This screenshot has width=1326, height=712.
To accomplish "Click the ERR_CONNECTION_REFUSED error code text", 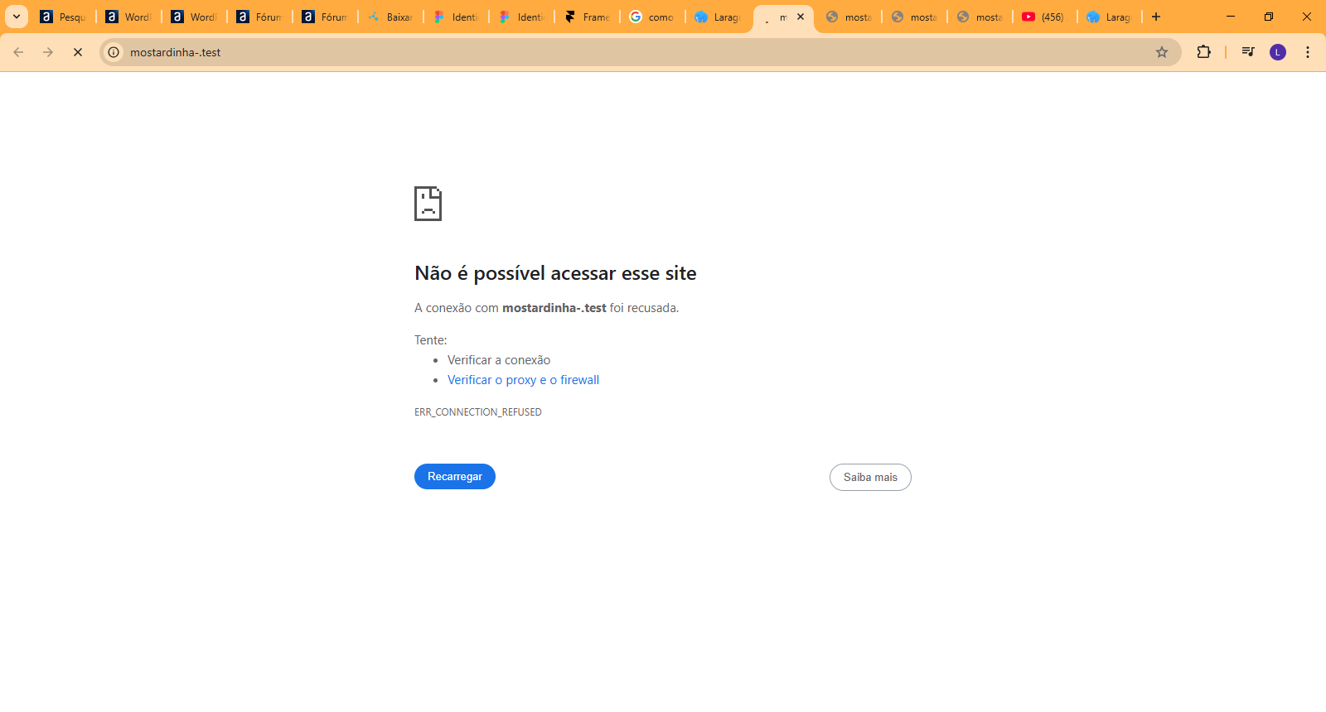I will click(478, 412).
